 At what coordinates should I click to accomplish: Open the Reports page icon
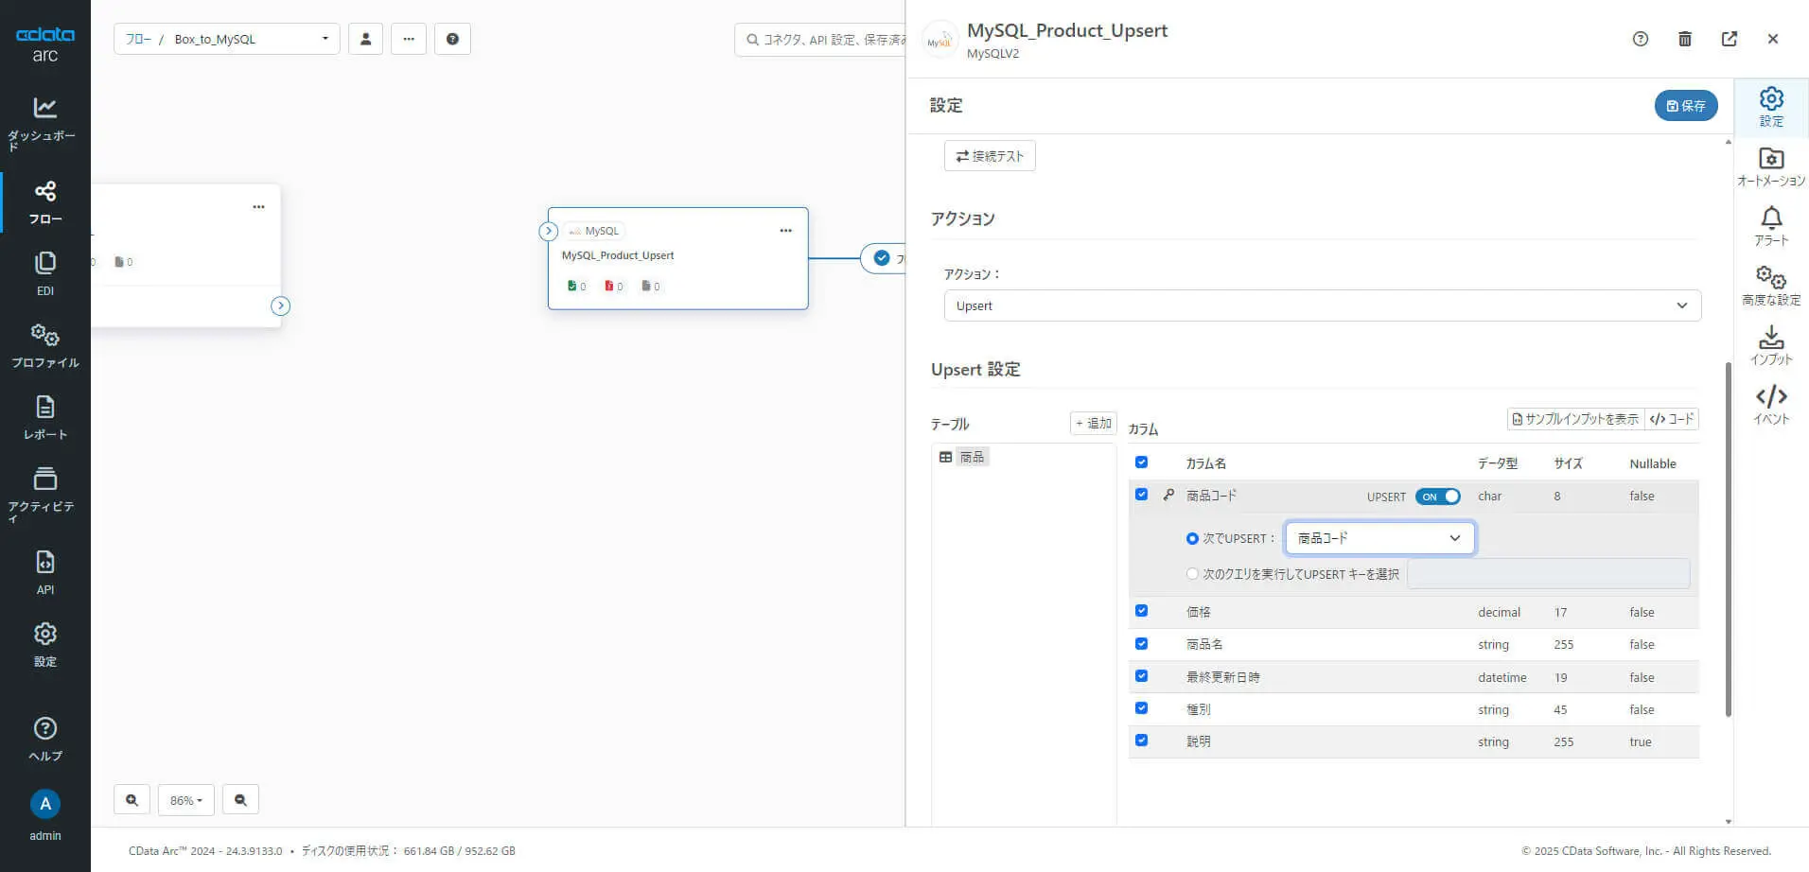[44, 416]
